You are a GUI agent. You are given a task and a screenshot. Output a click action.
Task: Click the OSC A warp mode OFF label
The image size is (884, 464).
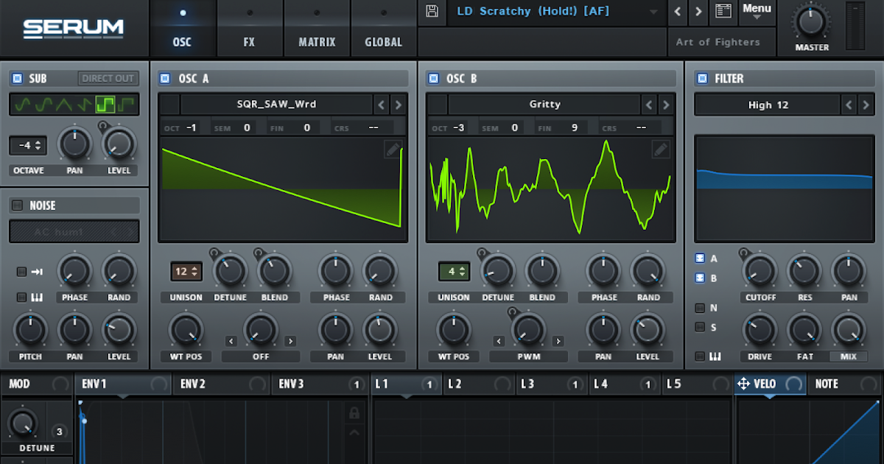(261, 356)
